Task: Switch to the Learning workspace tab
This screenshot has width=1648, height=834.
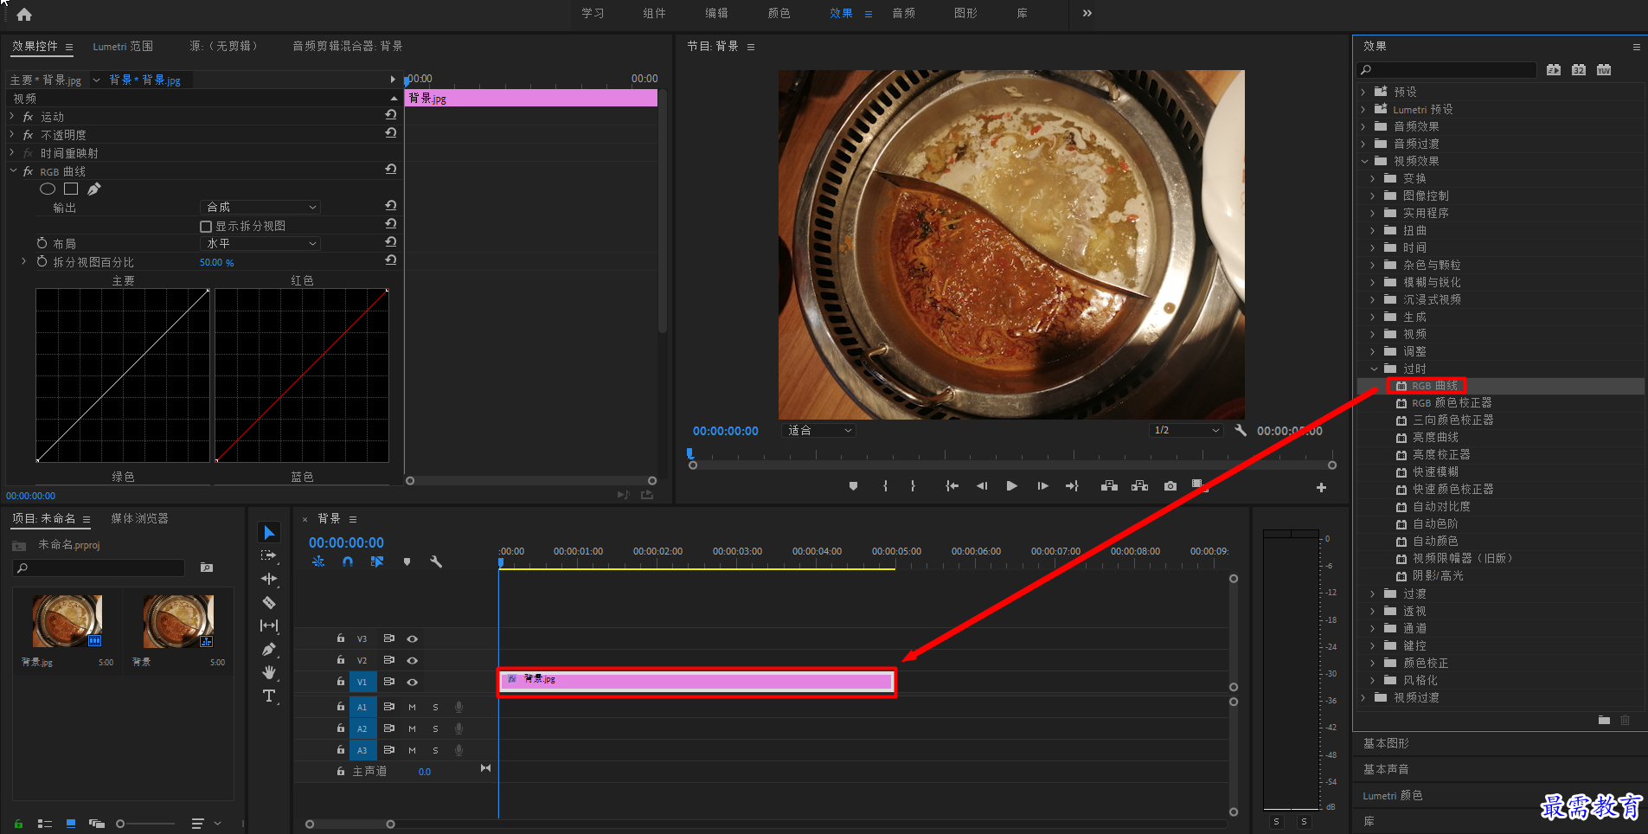Action: (593, 13)
